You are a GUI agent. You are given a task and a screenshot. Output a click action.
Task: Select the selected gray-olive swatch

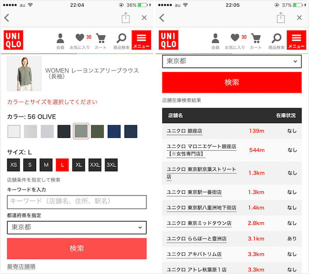[81, 131]
